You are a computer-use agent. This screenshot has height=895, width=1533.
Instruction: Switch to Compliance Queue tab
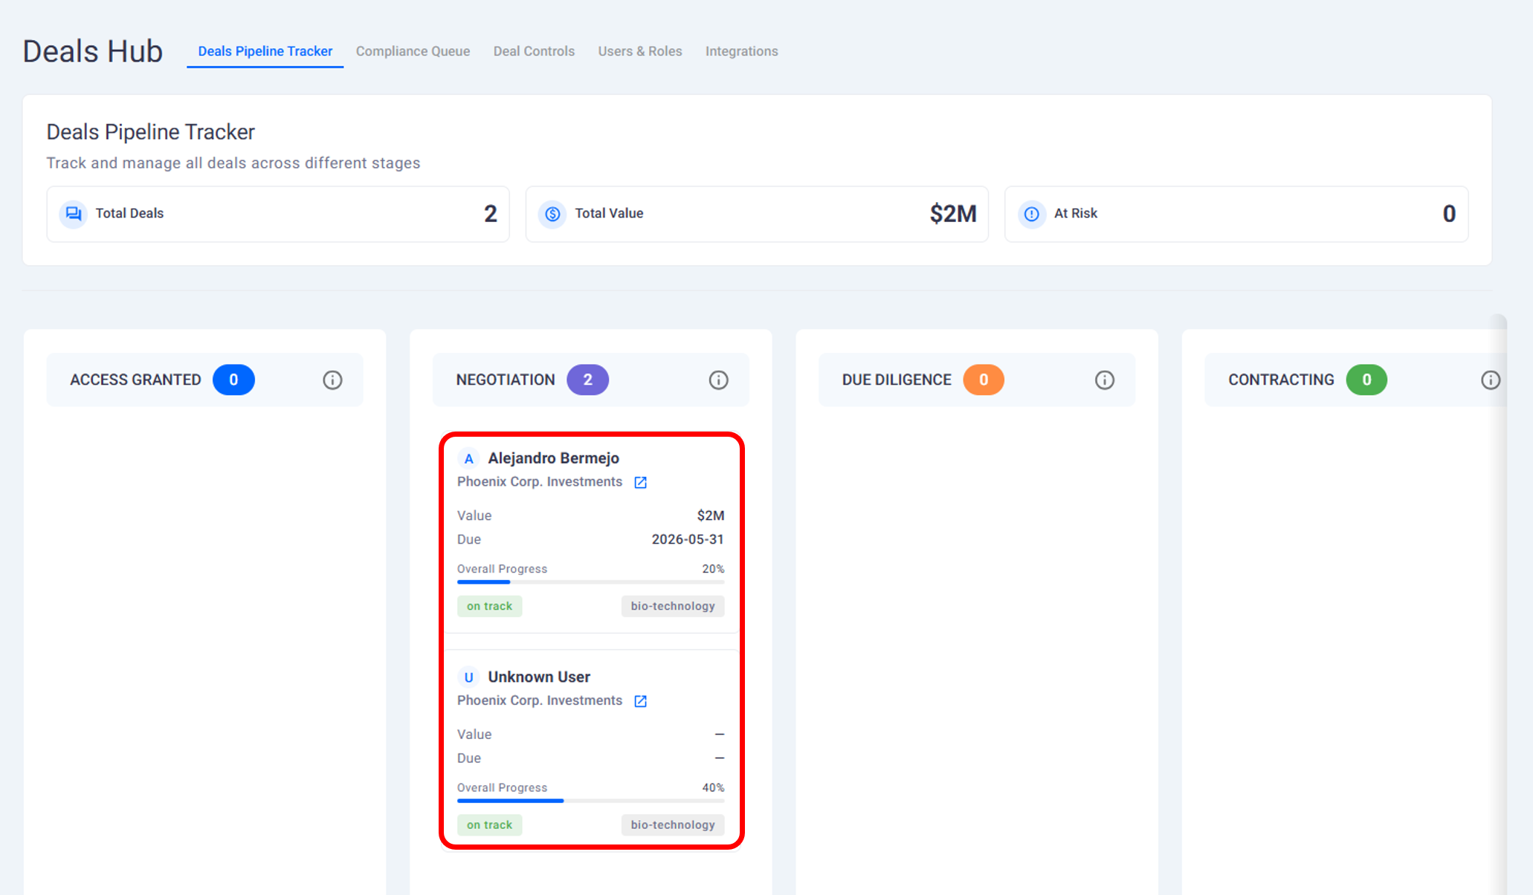pyautogui.click(x=413, y=51)
